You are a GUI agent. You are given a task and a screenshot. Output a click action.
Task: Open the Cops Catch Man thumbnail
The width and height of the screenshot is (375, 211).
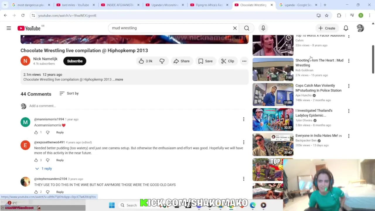point(273,94)
